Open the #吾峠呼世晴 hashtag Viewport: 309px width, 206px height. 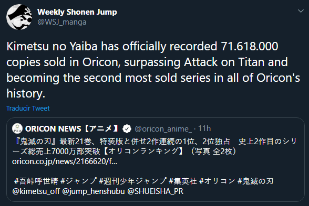click(x=36, y=181)
